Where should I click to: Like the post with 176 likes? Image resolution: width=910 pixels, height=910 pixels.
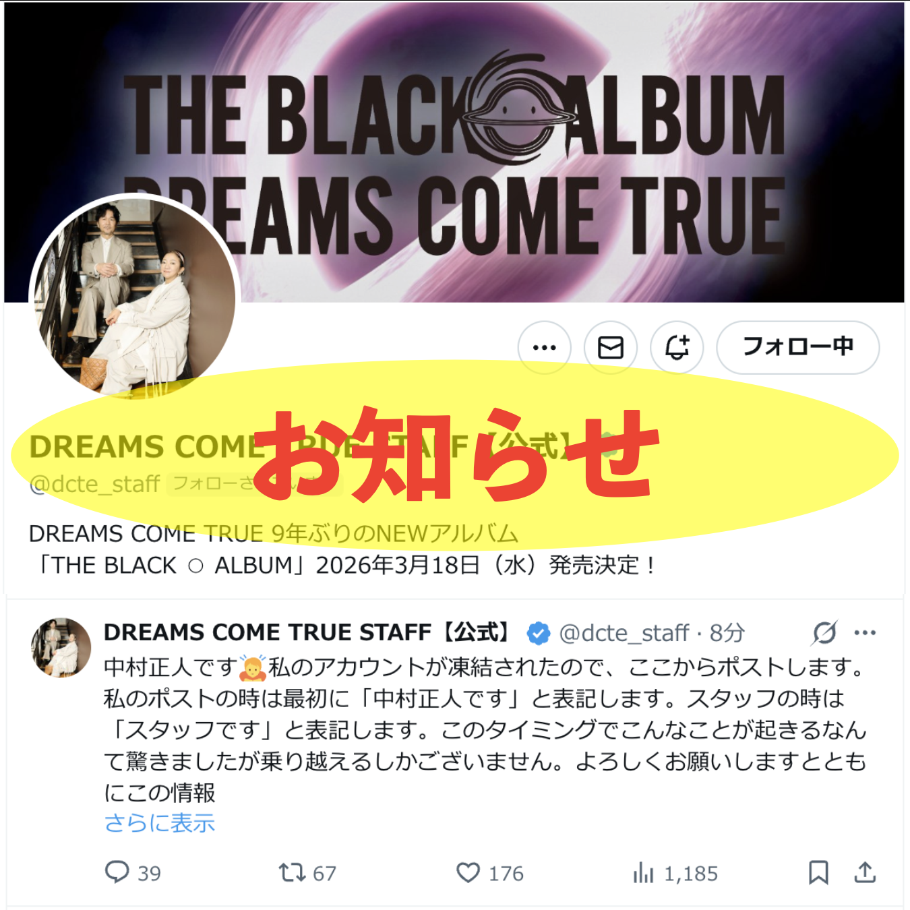(x=490, y=873)
